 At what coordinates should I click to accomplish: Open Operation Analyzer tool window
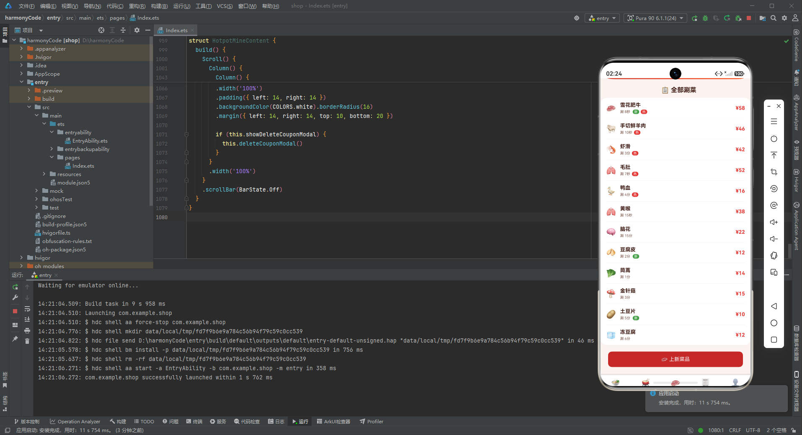(x=75, y=422)
